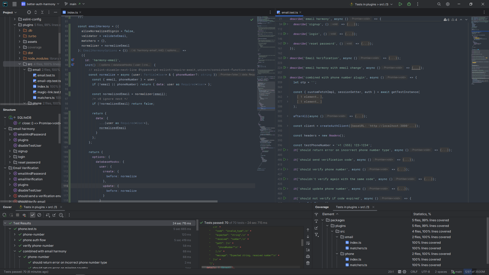
Task: Open IDE settings gear
Action: 448,4
